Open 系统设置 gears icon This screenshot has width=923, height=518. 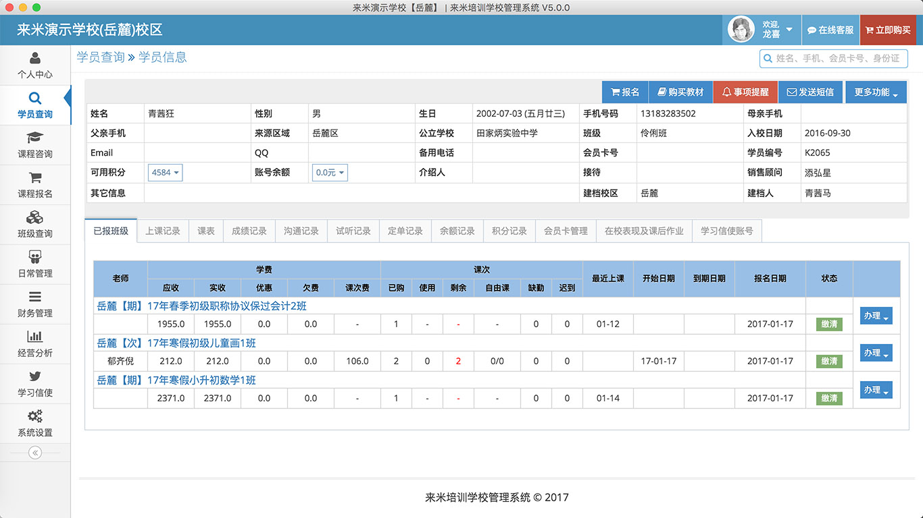click(x=35, y=416)
